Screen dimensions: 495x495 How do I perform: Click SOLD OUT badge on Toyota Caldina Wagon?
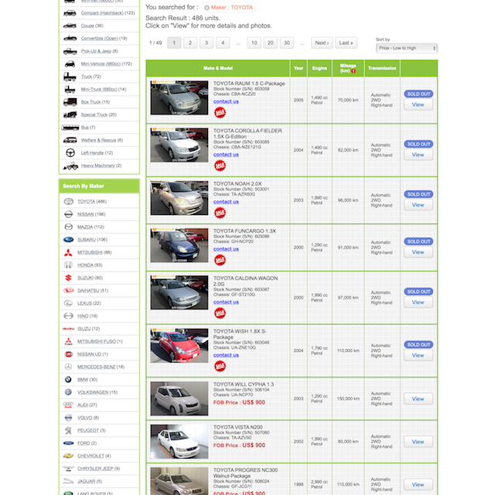[x=418, y=292]
